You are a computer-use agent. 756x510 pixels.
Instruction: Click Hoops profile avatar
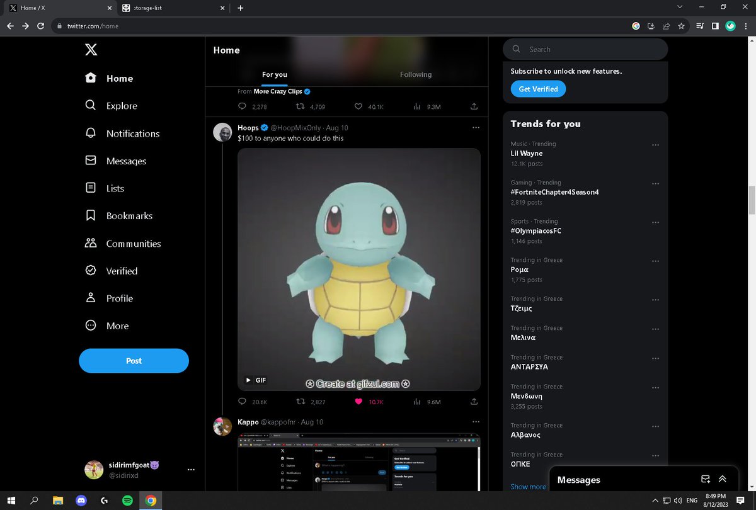coord(222,132)
